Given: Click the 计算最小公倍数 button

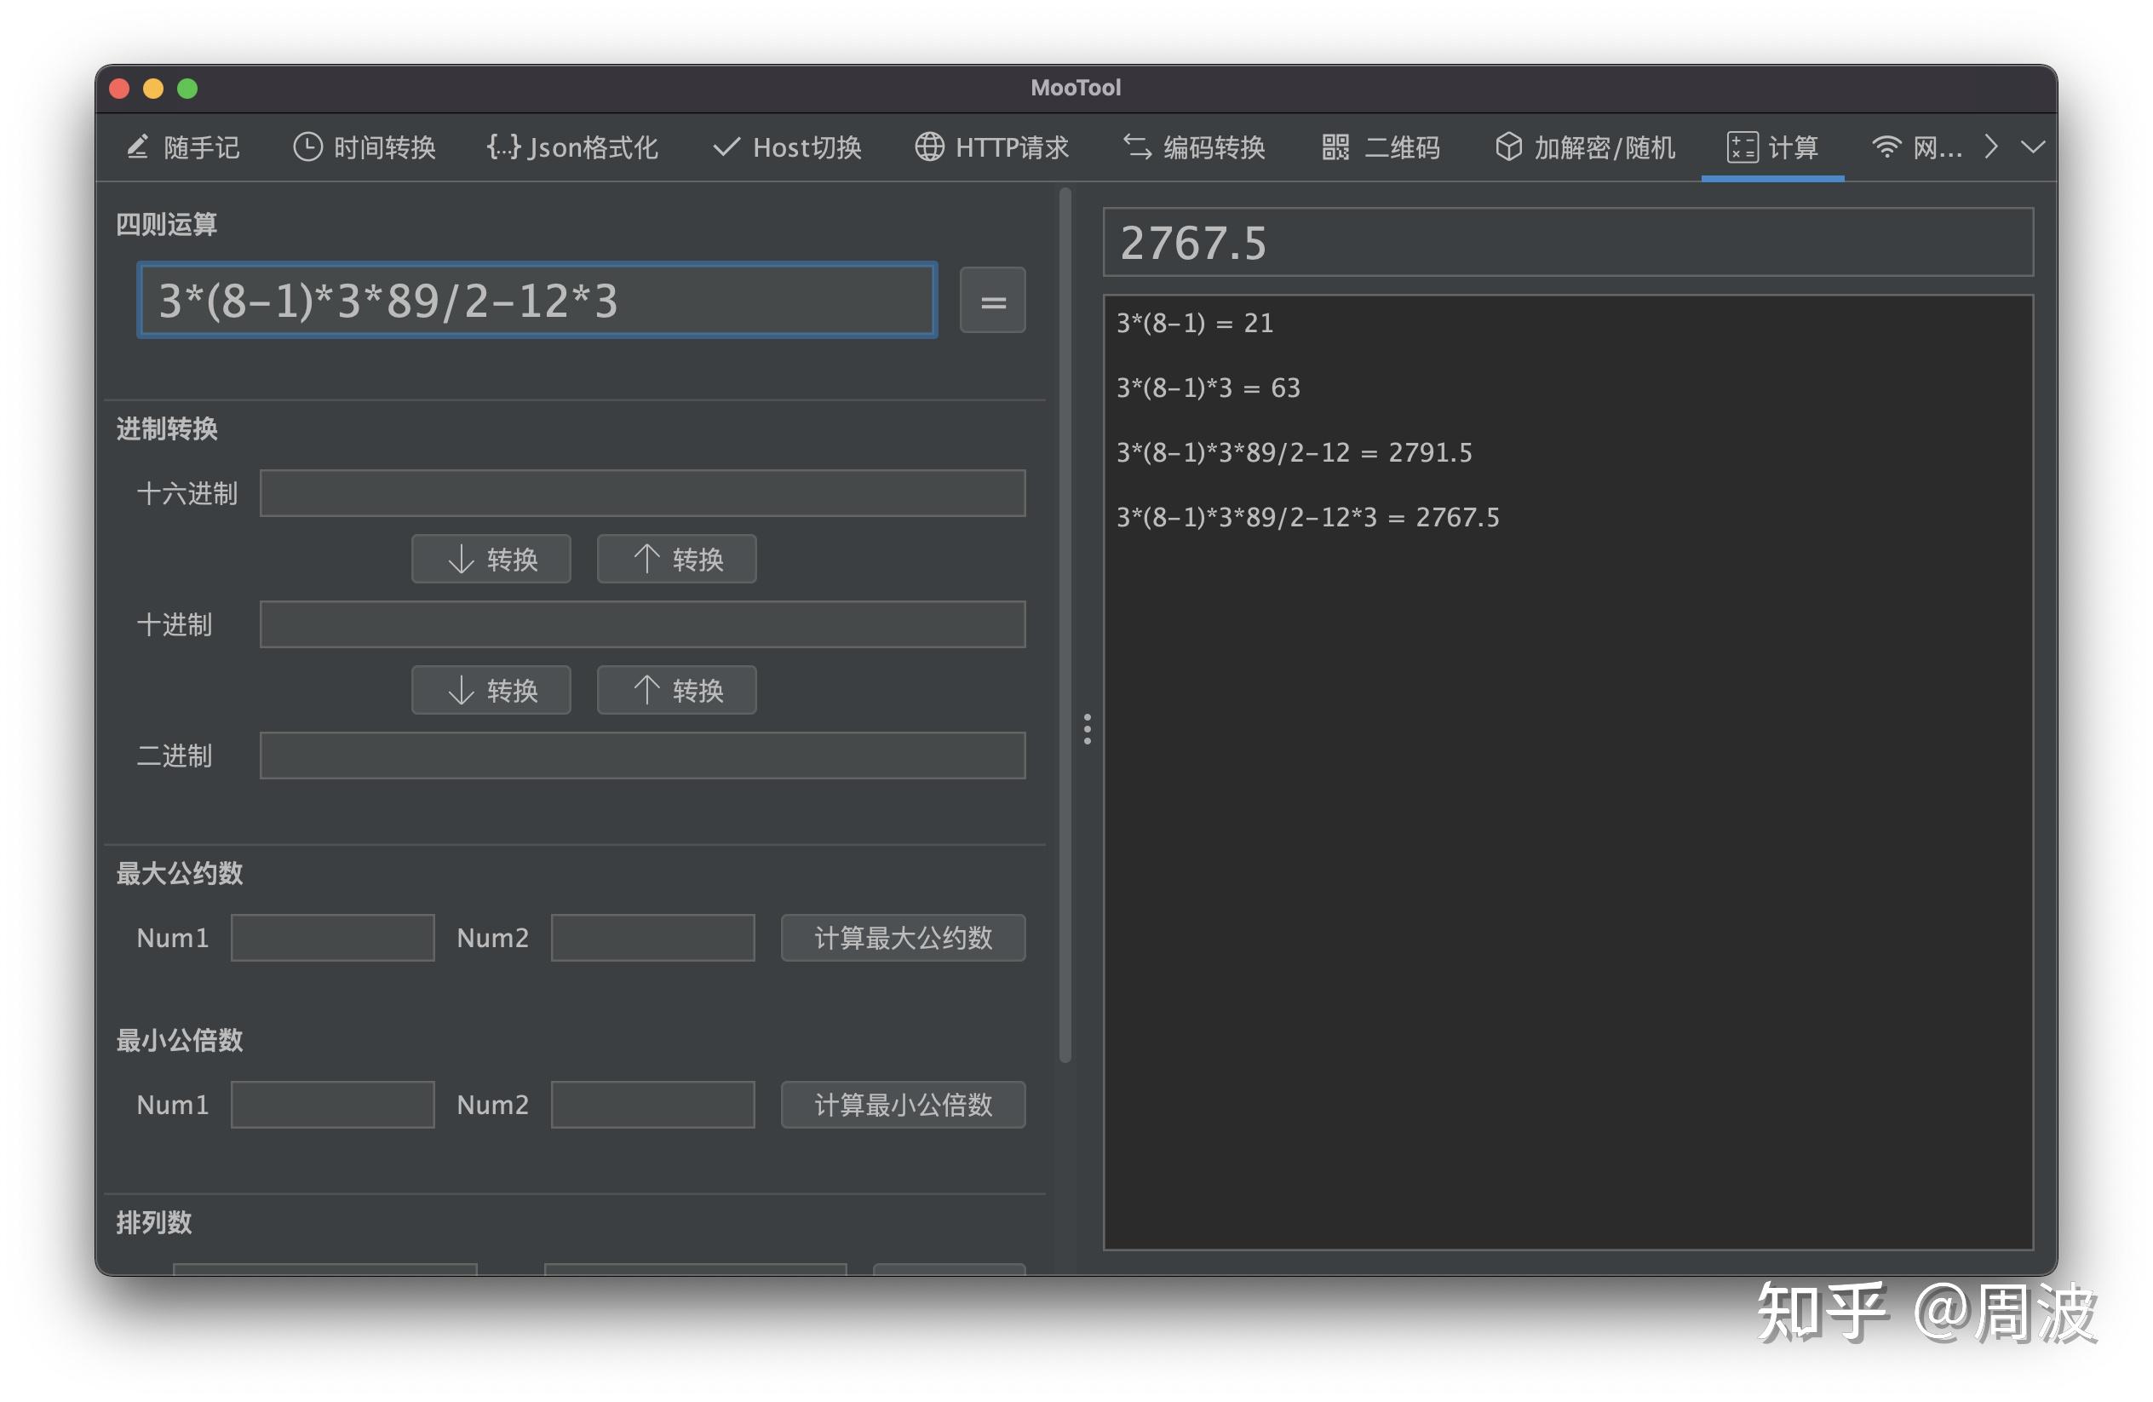Looking at the screenshot, I should pos(902,1105).
